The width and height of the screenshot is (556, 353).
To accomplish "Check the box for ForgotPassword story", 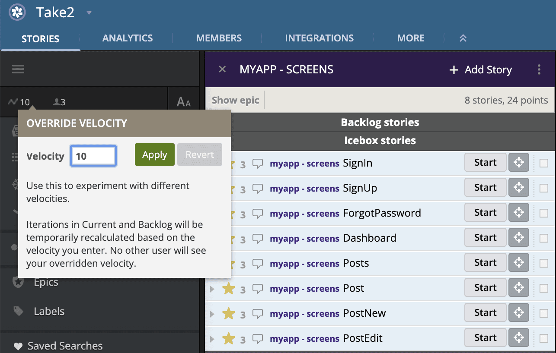I will 544,213.
